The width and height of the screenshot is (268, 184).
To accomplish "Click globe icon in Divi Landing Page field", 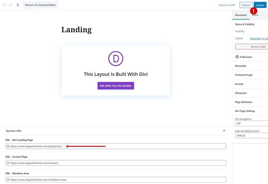I will [8, 146].
